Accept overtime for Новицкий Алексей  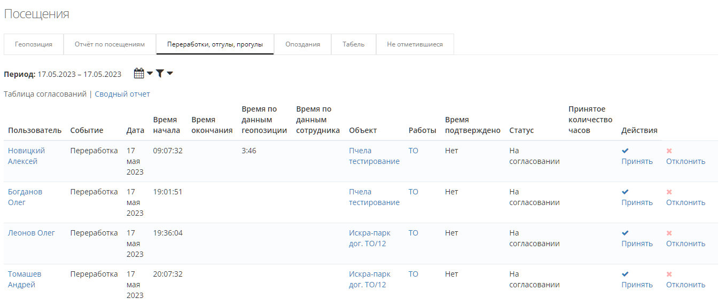(637, 161)
